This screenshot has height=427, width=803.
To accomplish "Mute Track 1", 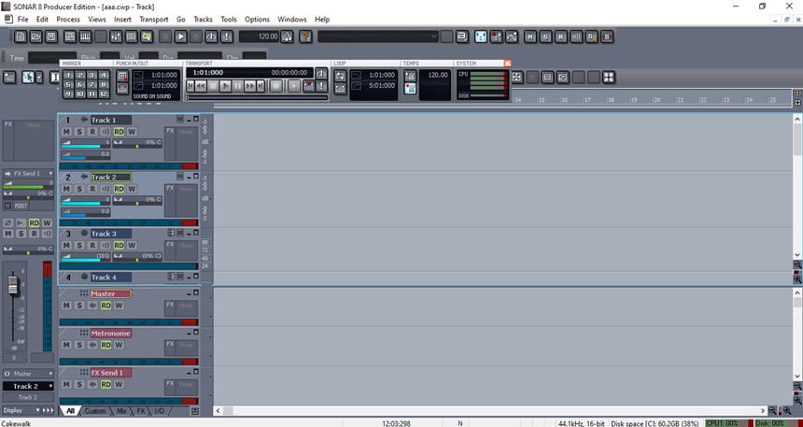I will [65, 132].
